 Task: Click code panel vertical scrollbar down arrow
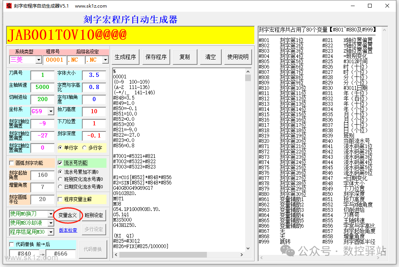[248, 248]
